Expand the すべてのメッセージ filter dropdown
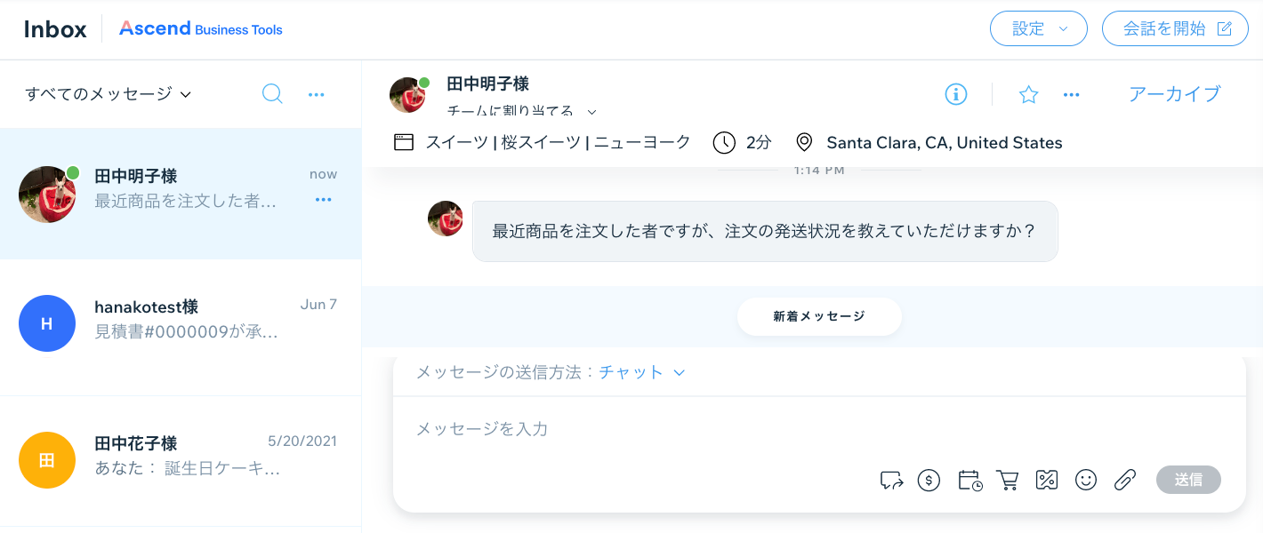Image resolution: width=1263 pixels, height=533 pixels. 107,93
